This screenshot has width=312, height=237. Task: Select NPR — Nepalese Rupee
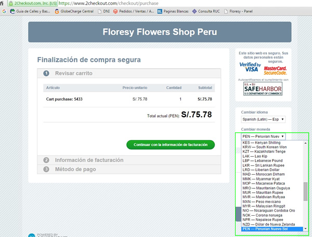[272, 220]
